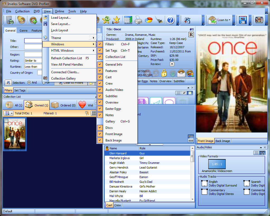
Task: Click the spray bottle cleanup toolbar icon
Action: (x=187, y=20)
